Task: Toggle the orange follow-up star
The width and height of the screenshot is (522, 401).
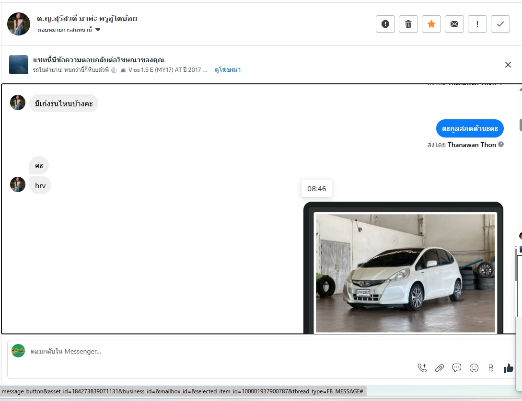Action: click(x=431, y=24)
